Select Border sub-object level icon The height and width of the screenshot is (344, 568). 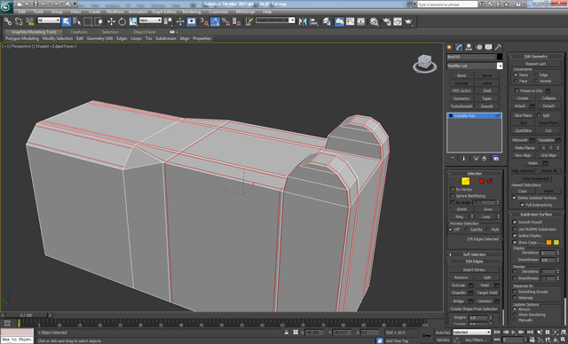click(473, 181)
